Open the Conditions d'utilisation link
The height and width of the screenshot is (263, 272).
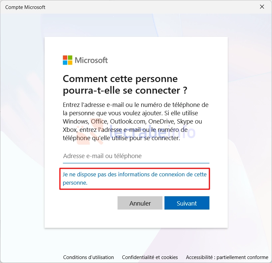click(89, 257)
